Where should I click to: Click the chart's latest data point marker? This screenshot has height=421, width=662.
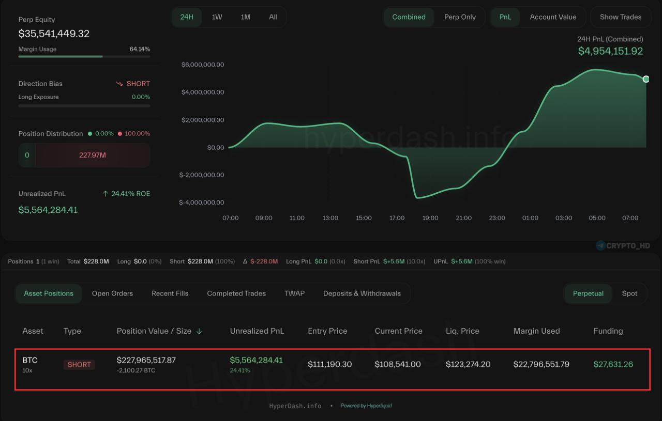coord(646,79)
